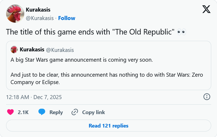
Task: Open the Twitter info circle icon
Action: 207,97
